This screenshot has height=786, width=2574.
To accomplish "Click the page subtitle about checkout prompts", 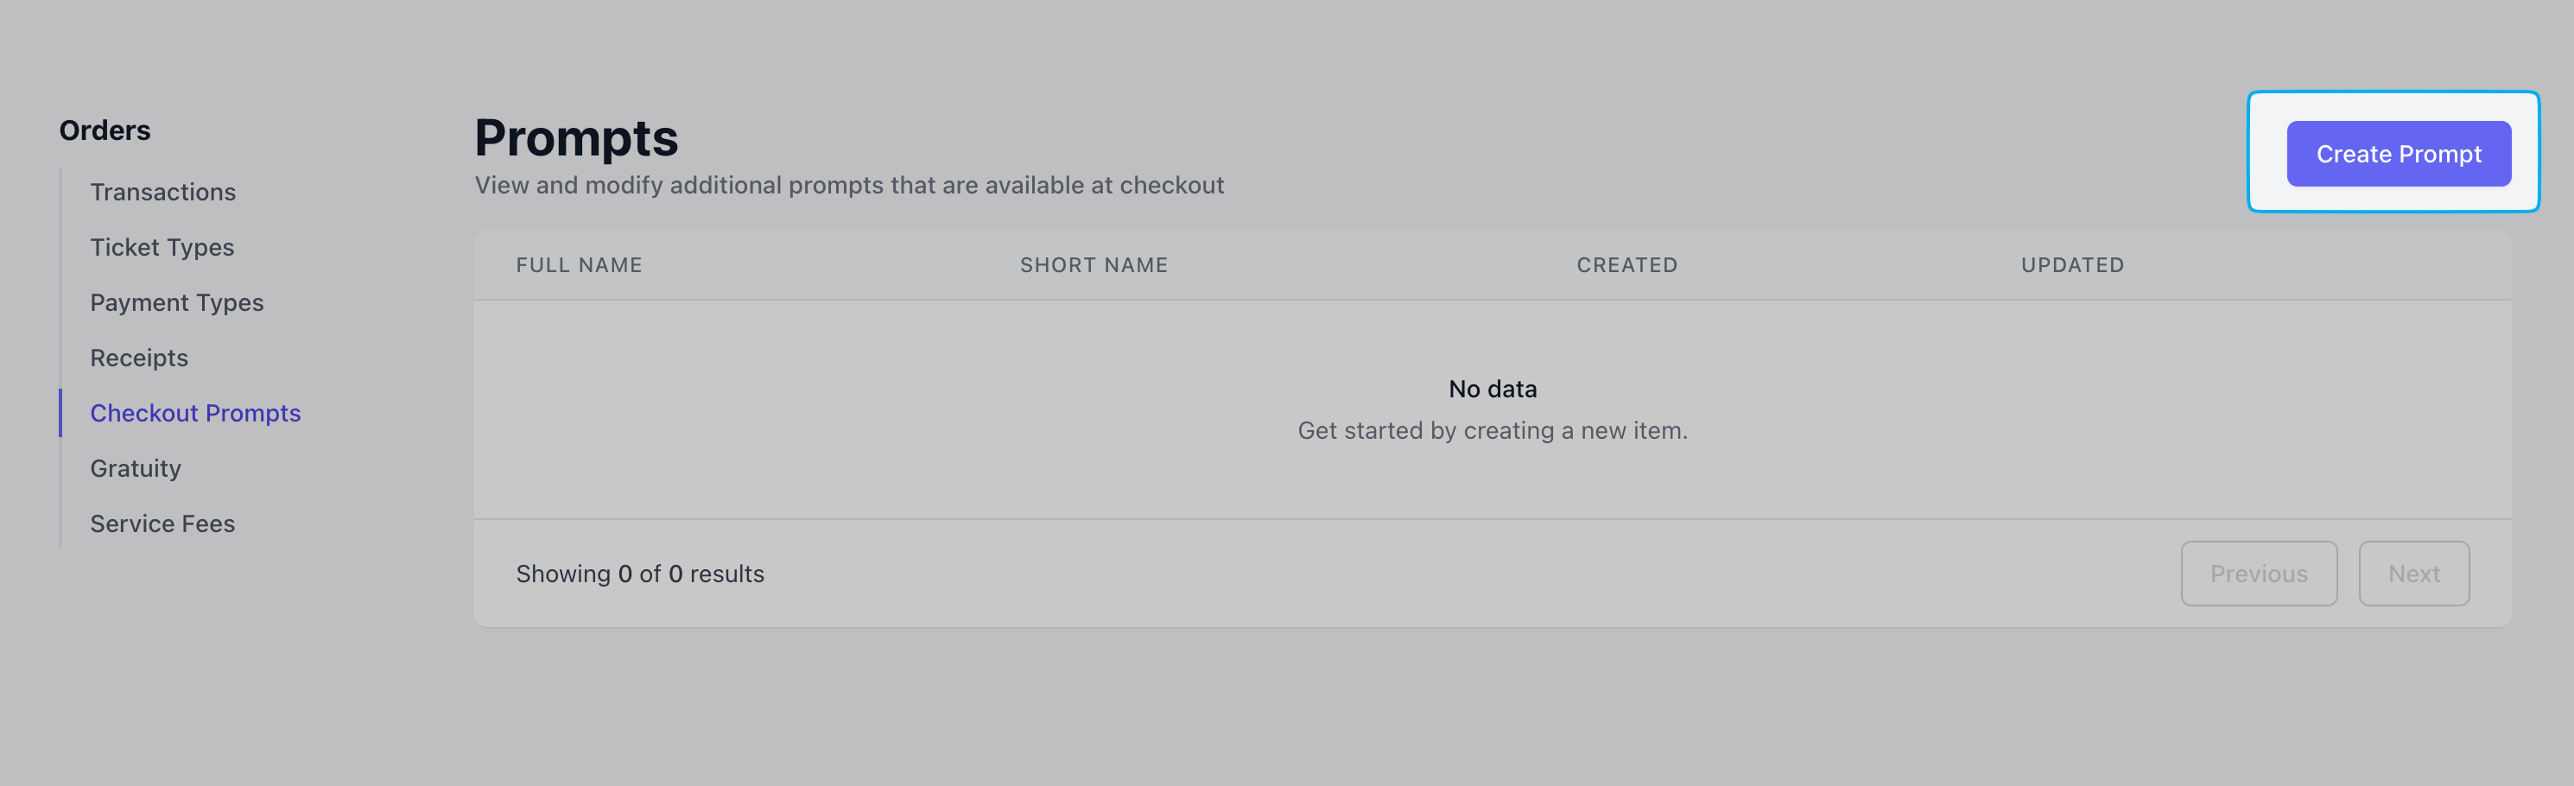I will click(x=849, y=185).
